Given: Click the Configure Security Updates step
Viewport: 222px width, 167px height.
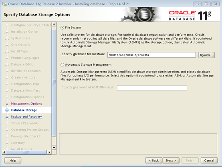Looking at the screenshot, I should [31, 25].
